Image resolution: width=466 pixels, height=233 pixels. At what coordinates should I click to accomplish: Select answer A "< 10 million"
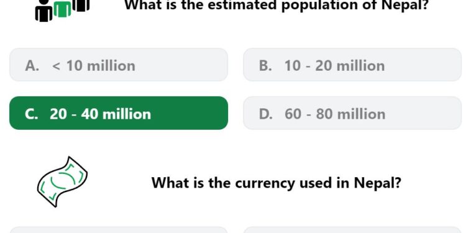[x=119, y=65]
